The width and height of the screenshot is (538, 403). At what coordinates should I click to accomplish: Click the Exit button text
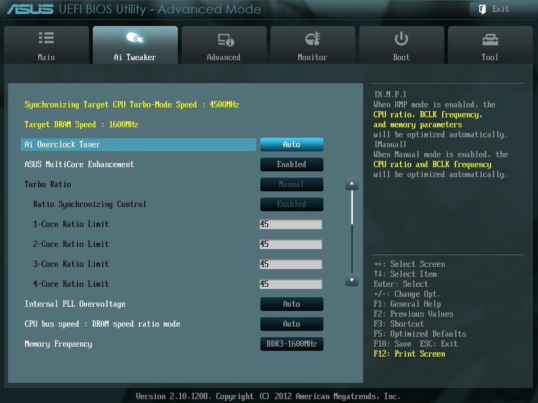(x=500, y=9)
